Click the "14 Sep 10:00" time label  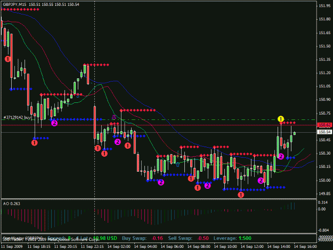225,247
